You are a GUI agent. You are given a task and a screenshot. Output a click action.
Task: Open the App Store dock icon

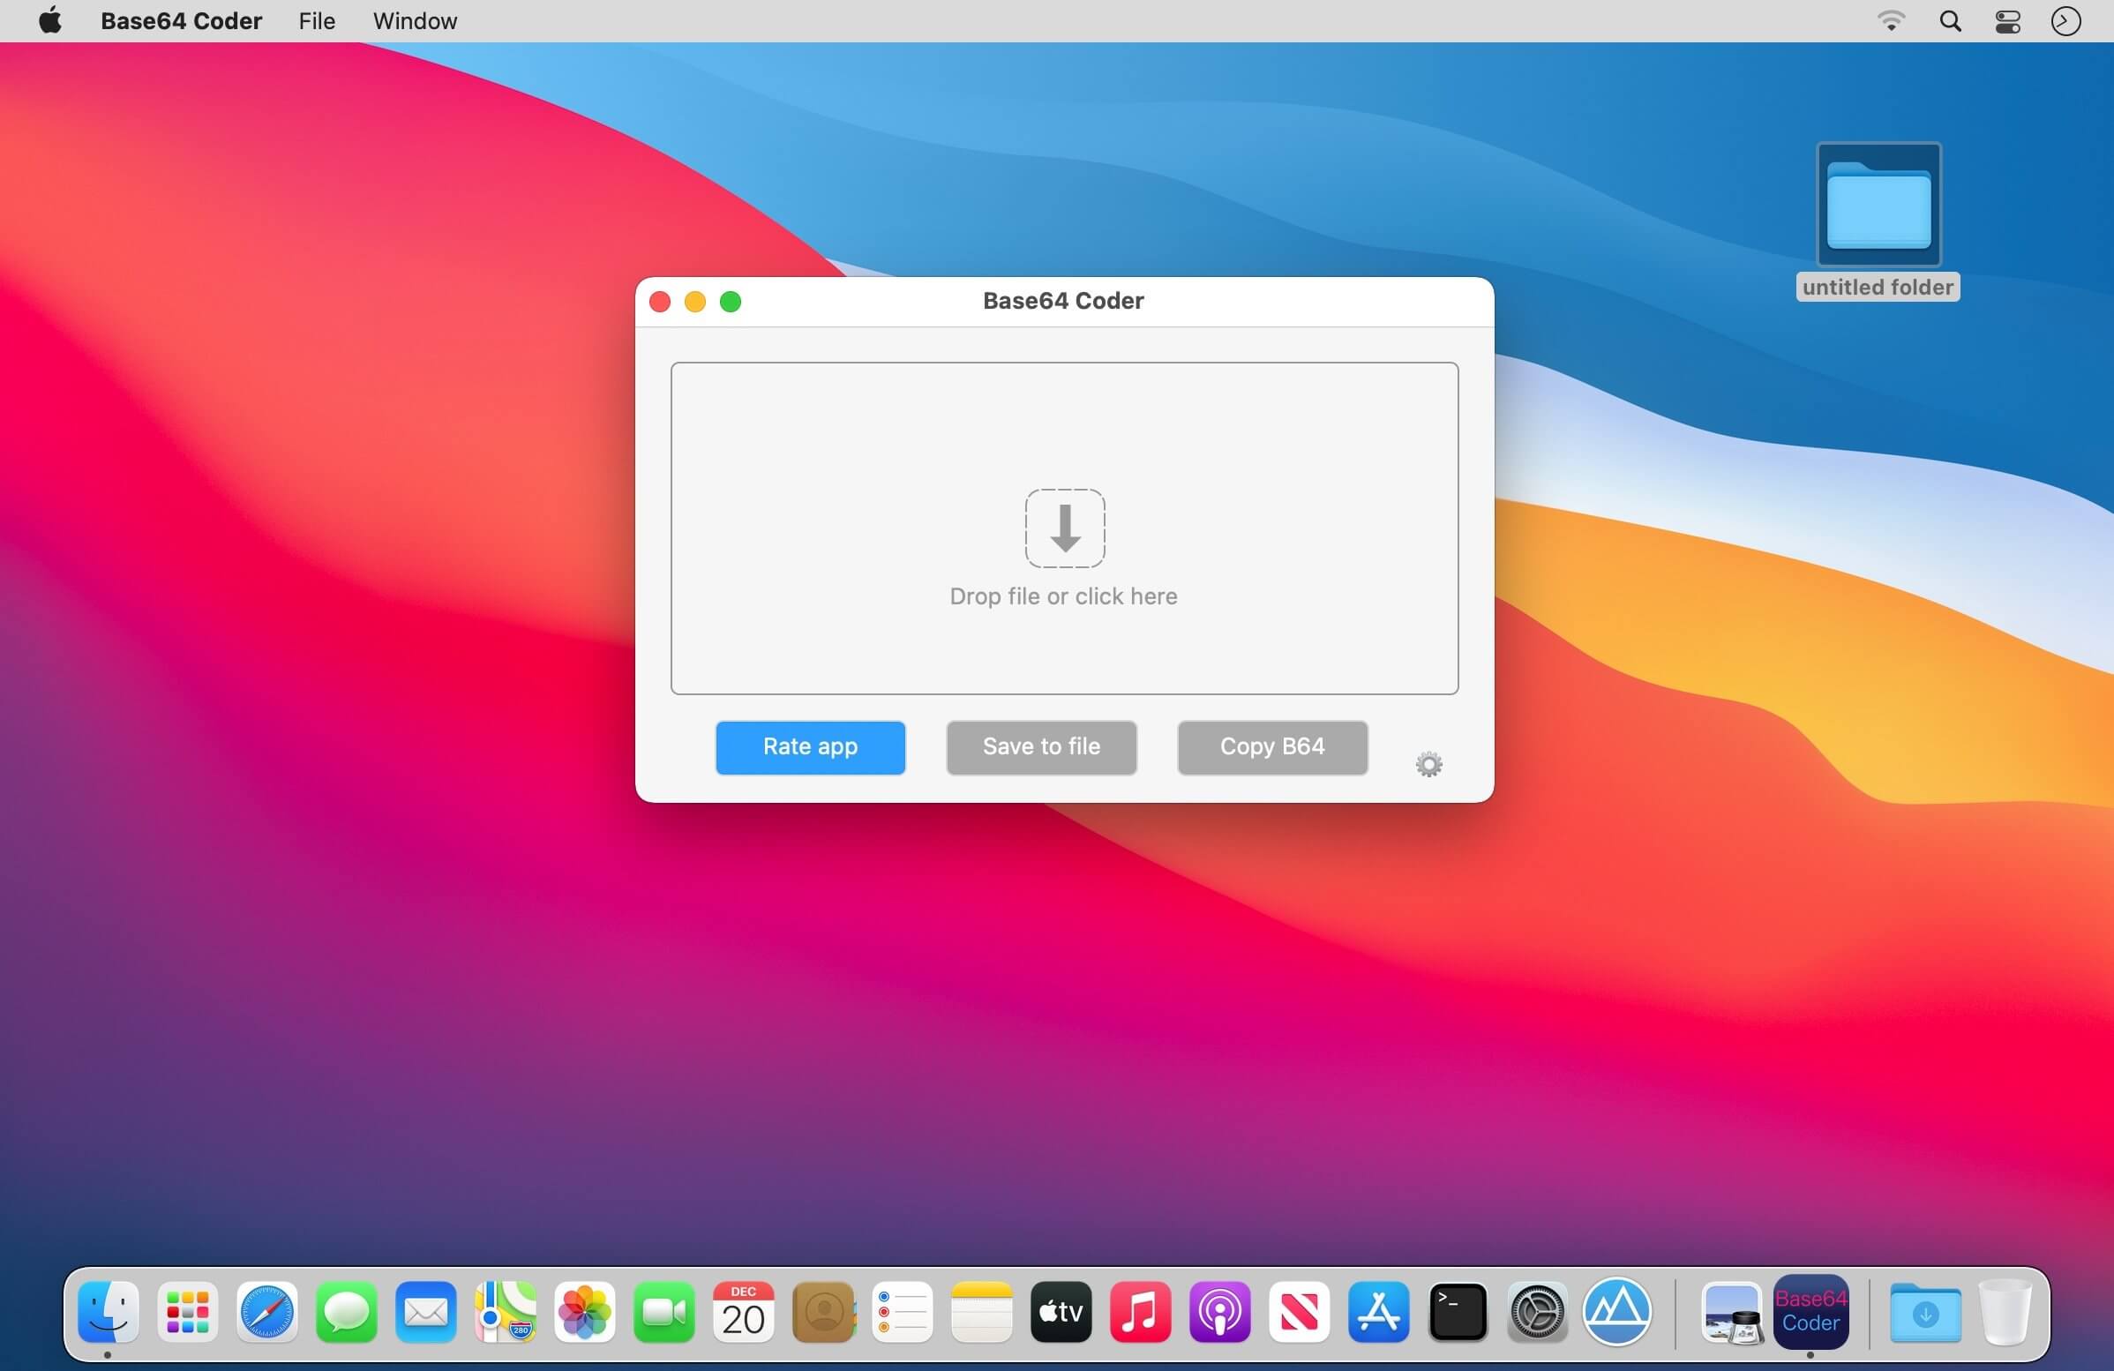pos(1378,1312)
